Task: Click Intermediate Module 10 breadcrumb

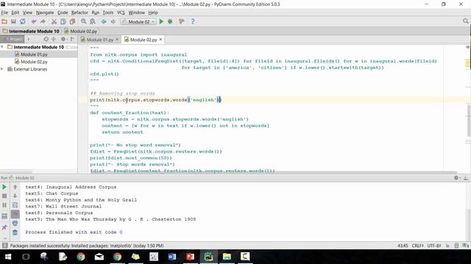Action: coord(31,31)
